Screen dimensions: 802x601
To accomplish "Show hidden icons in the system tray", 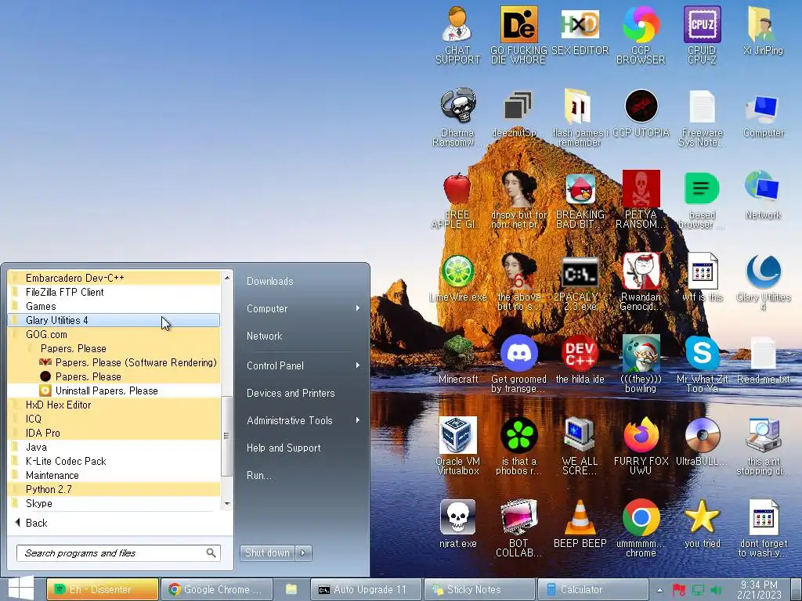I will tap(659, 590).
